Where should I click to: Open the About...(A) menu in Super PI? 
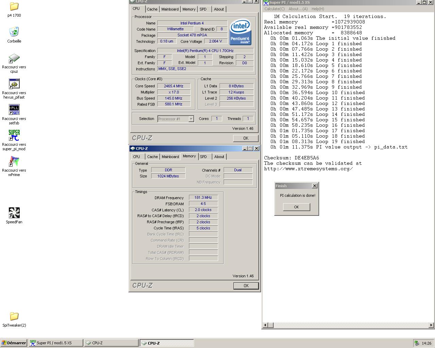[x=298, y=9]
